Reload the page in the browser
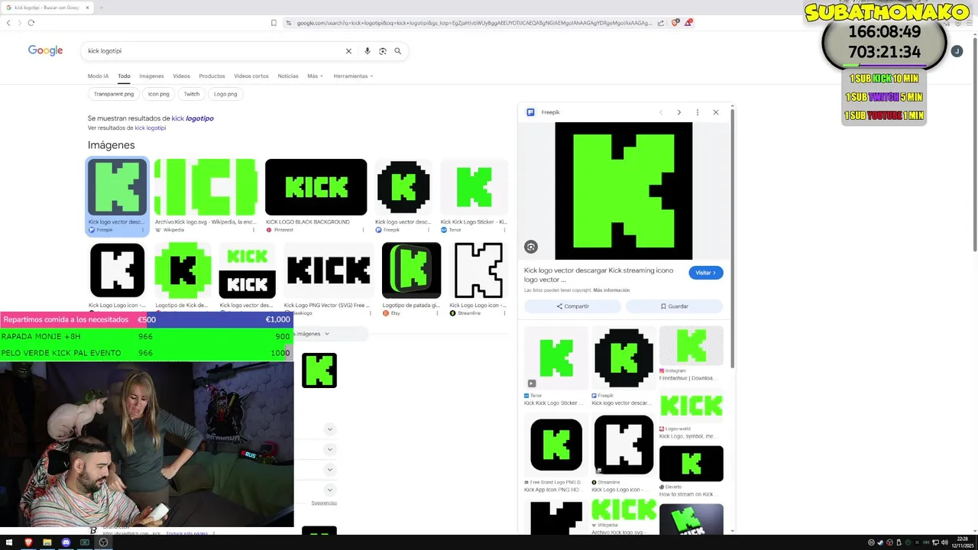 [31, 23]
